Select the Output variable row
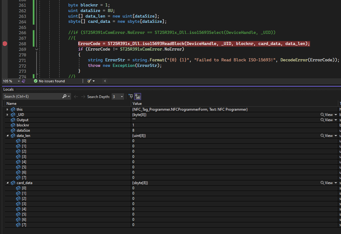This screenshot has width=341, height=234. tap(171, 120)
